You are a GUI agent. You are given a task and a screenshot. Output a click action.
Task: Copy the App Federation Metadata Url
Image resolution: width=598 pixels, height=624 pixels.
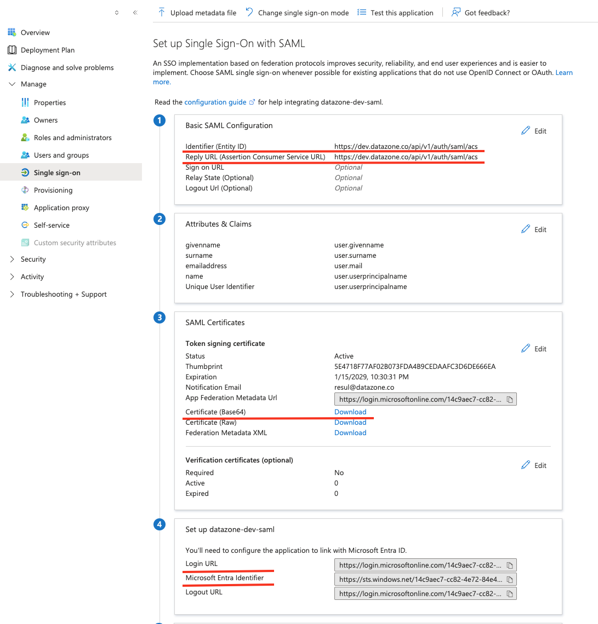pyautogui.click(x=509, y=399)
